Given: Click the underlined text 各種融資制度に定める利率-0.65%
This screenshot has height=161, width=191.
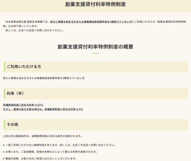Looking at the screenshot, I should coord(23,105).
